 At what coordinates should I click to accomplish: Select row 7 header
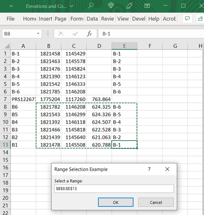click(x=5, y=99)
